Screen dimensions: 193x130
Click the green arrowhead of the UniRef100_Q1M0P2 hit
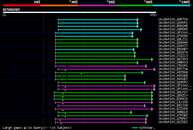[x=145, y=83]
